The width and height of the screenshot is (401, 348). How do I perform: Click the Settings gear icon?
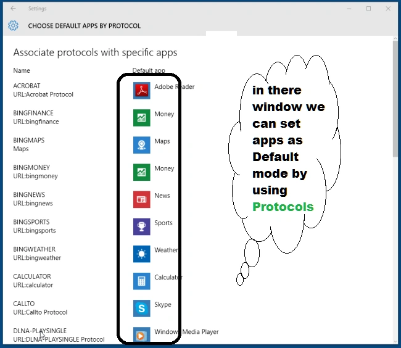click(13, 25)
